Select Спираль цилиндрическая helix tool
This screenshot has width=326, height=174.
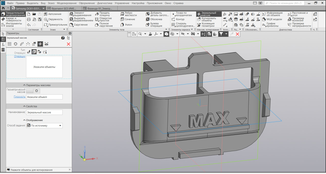[183, 25]
